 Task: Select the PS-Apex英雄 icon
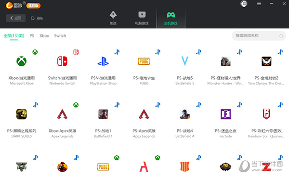(x=144, y=114)
